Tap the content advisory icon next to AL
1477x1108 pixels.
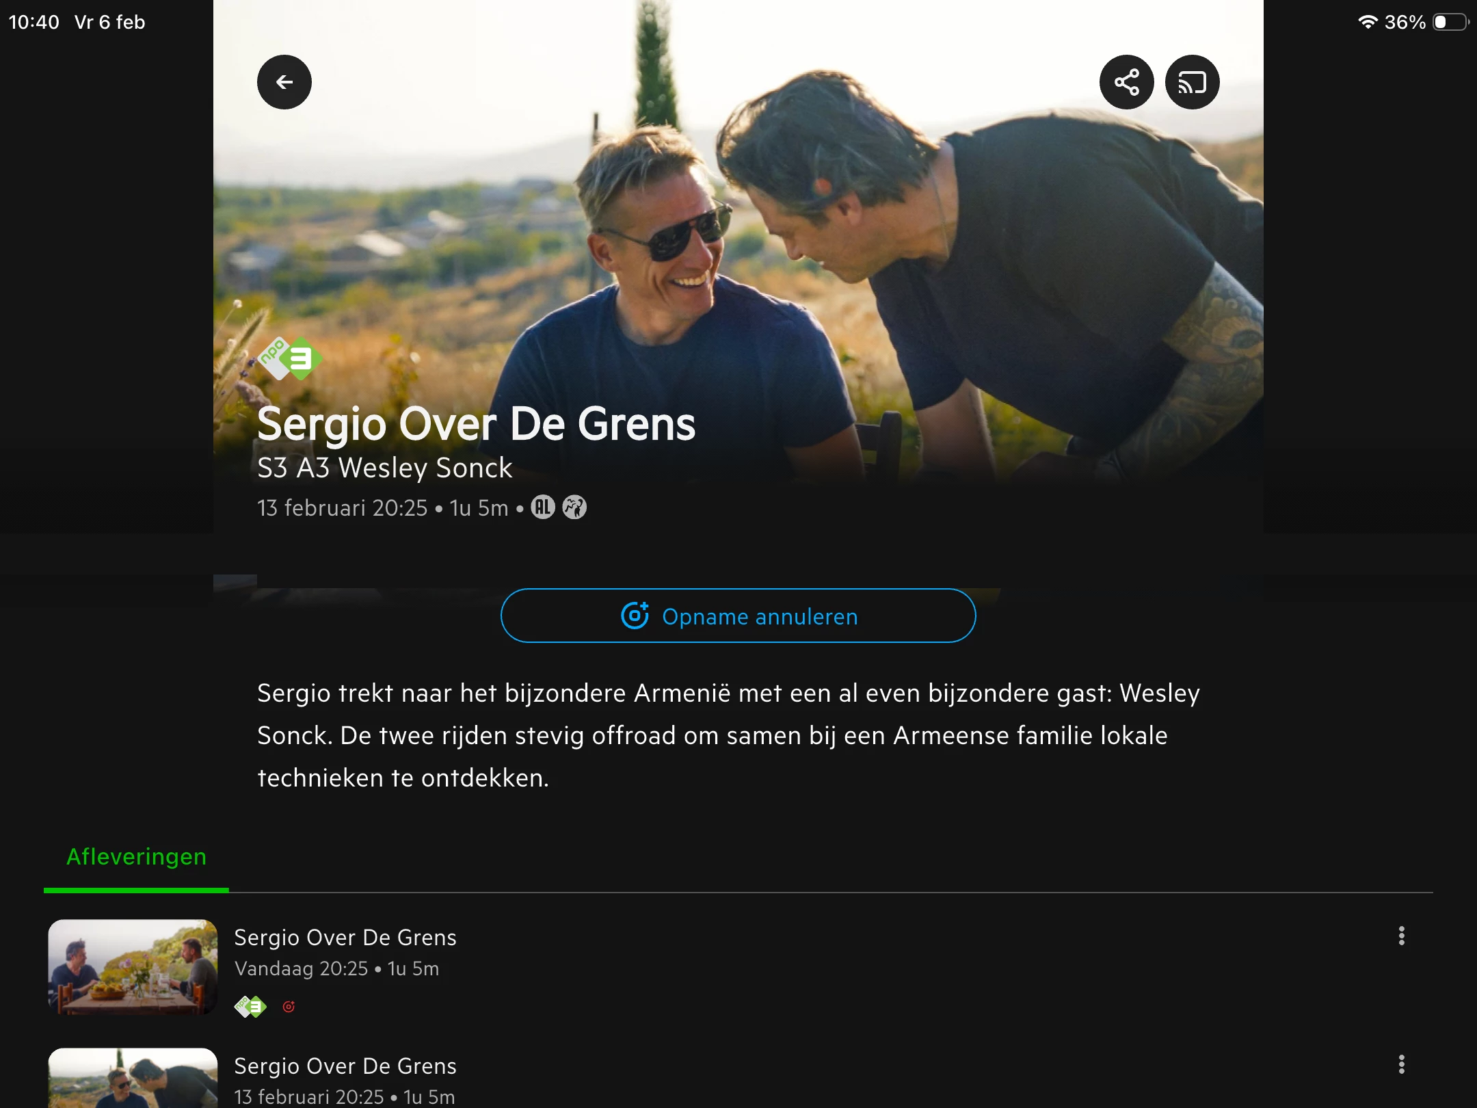[x=574, y=507]
